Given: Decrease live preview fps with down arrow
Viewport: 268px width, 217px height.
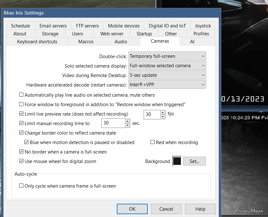Looking at the screenshot, I should 163,117.
